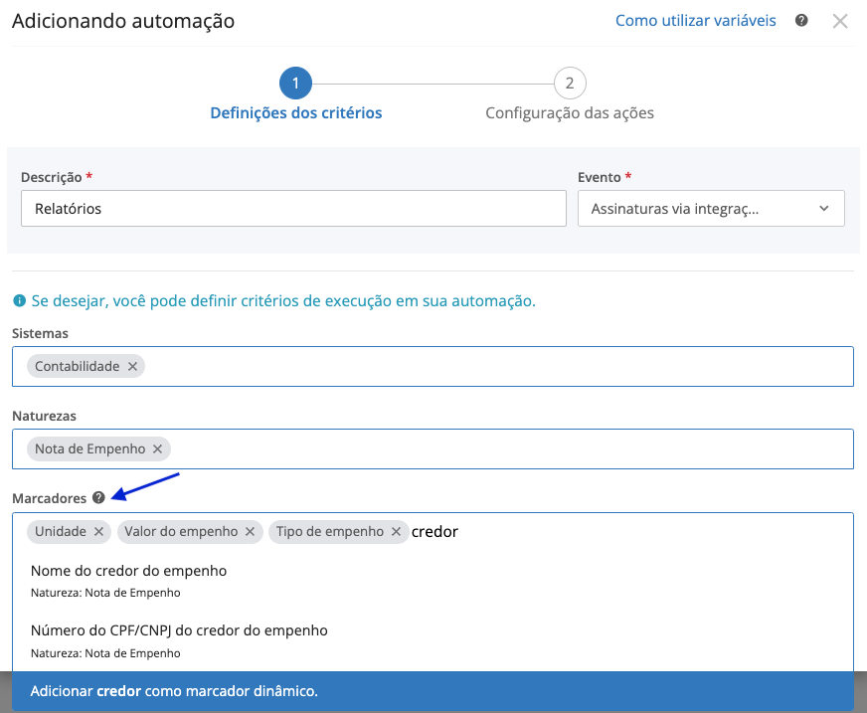The image size is (867, 713).
Task: Go to step 2 Configuração das ações
Action: click(x=569, y=84)
